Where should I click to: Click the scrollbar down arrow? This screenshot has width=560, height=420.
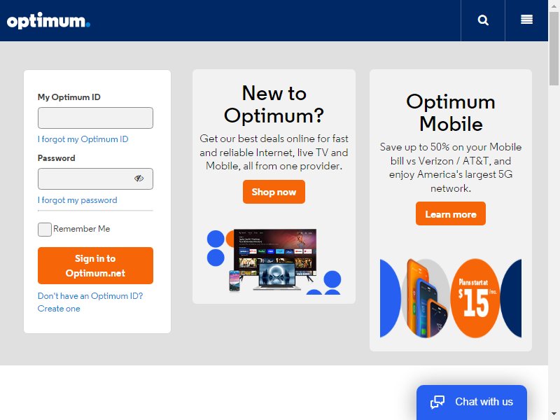click(x=554, y=414)
